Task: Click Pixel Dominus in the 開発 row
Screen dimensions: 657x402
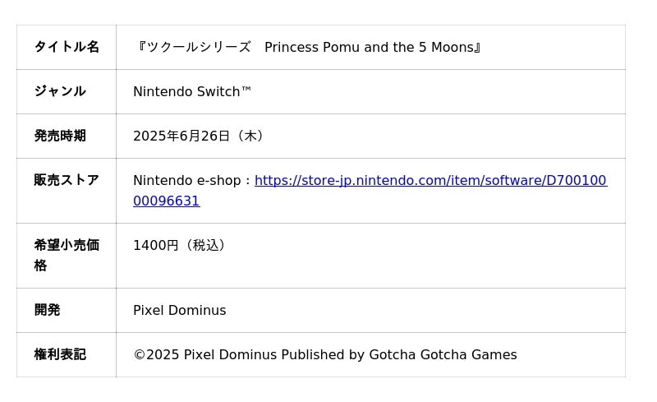Action: [179, 311]
